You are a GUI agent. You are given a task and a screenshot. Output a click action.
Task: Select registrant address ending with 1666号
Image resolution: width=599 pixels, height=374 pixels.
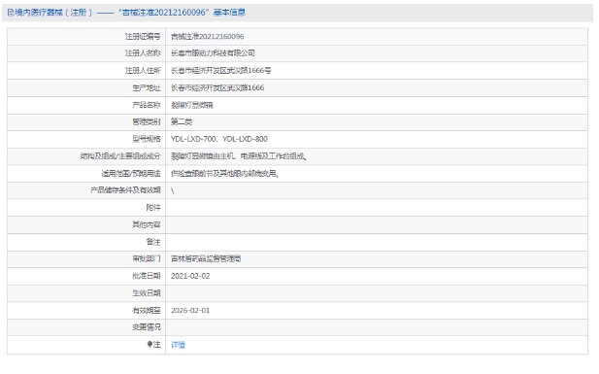pyautogui.click(x=220, y=70)
